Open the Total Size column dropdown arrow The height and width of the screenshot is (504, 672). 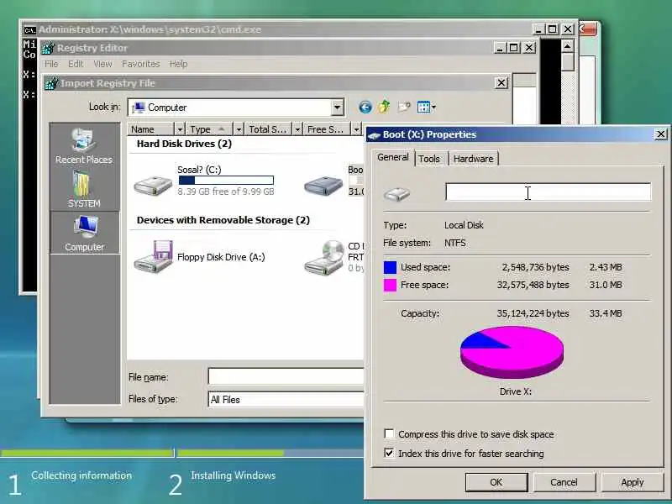297,129
